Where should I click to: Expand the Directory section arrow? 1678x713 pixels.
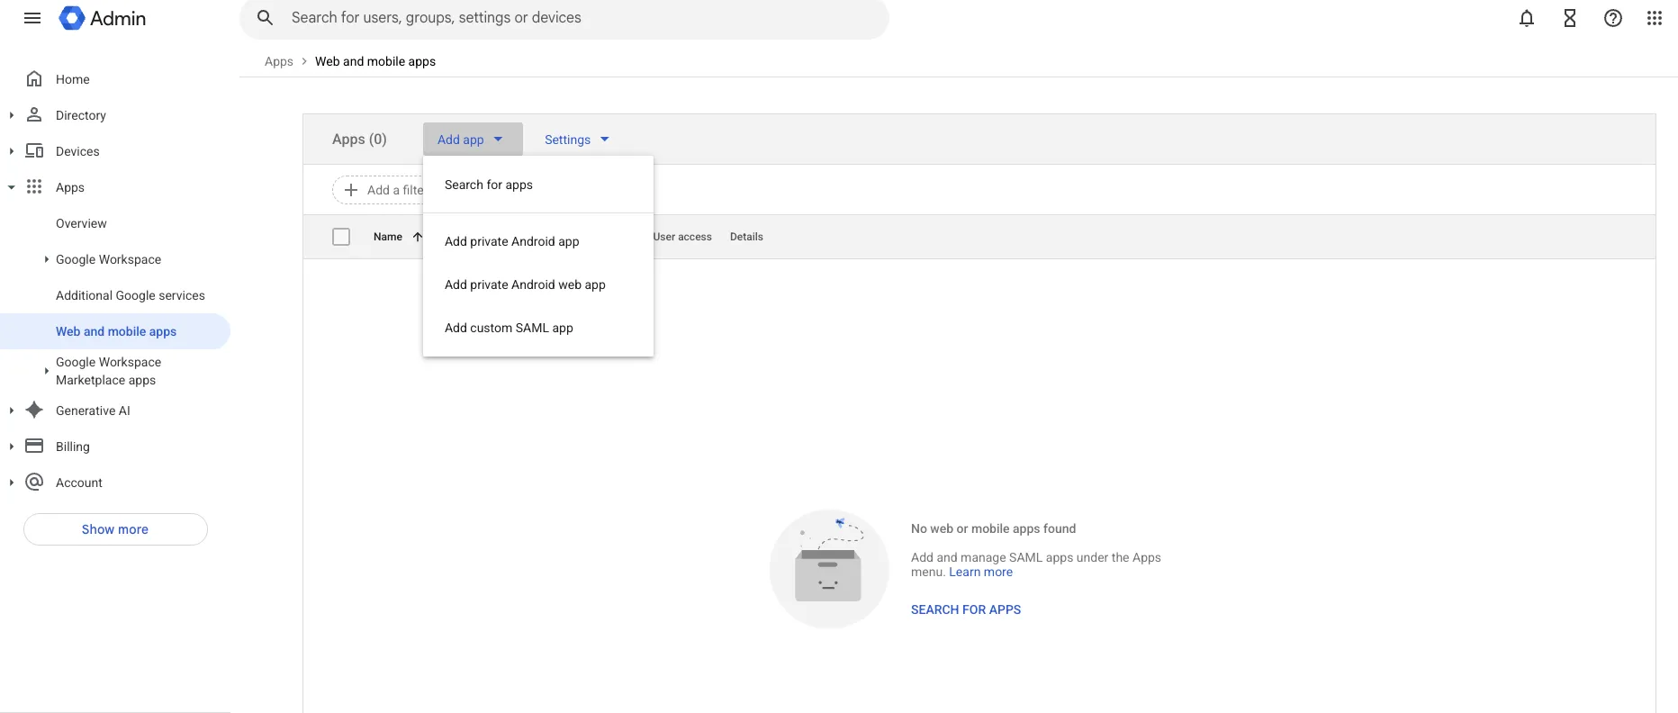click(x=11, y=115)
